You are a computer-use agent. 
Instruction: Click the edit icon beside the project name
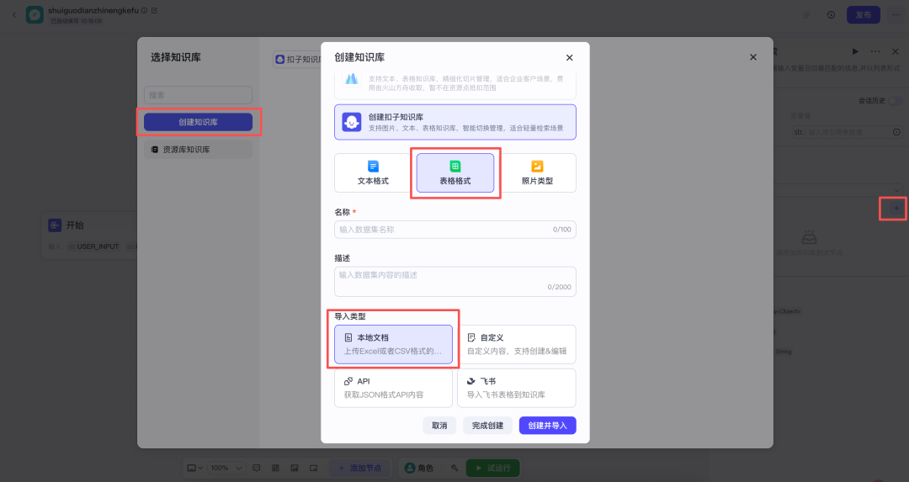[154, 10]
